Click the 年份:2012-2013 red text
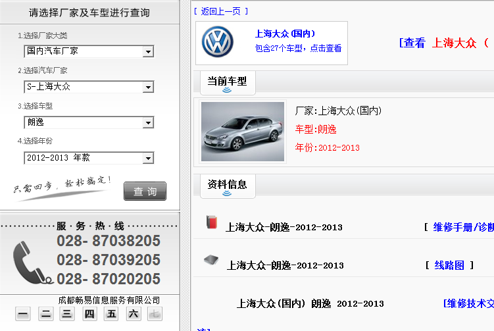 point(328,147)
